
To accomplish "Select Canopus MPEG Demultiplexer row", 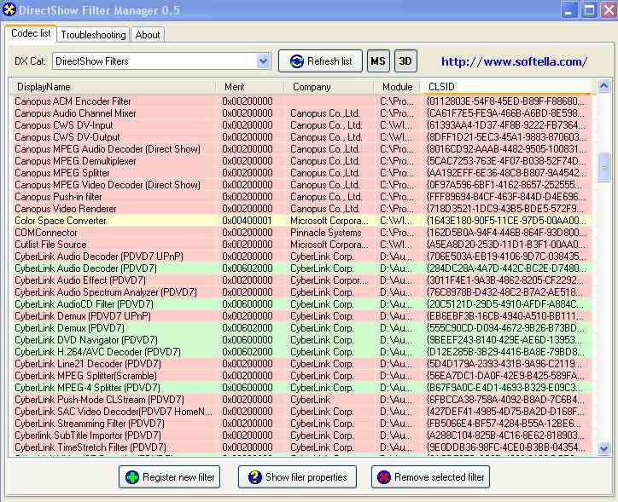I will point(300,161).
